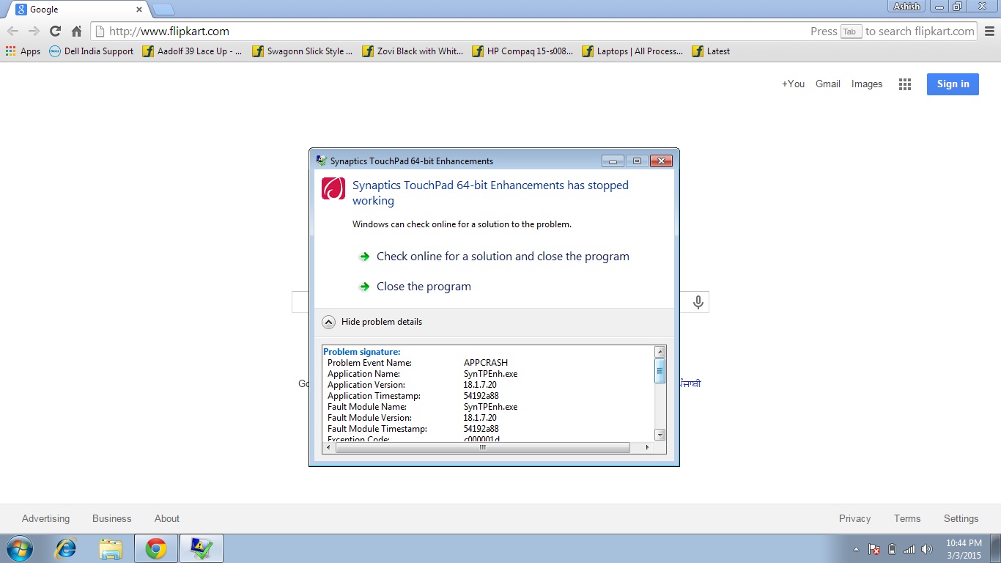This screenshot has width=1001, height=563.
Task: Open the Images link
Action: (867, 84)
